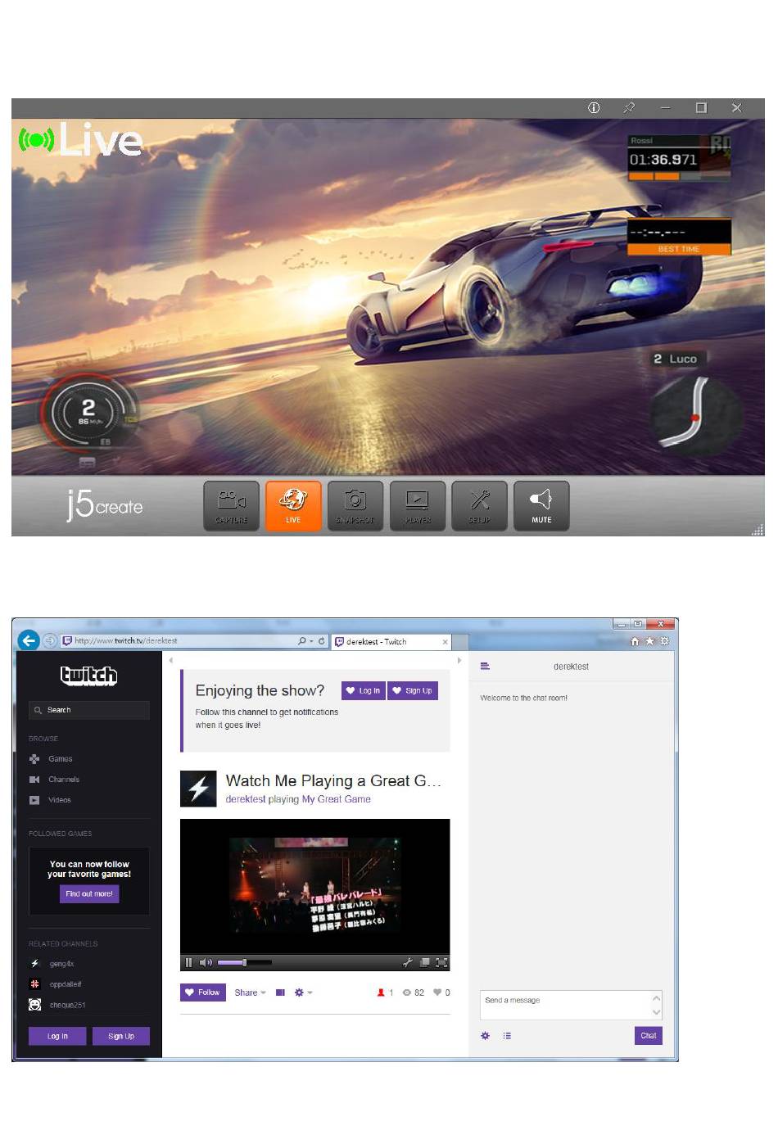Open video player wrench settings
This screenshot has height=1144, width=778.
pos(408,962)
